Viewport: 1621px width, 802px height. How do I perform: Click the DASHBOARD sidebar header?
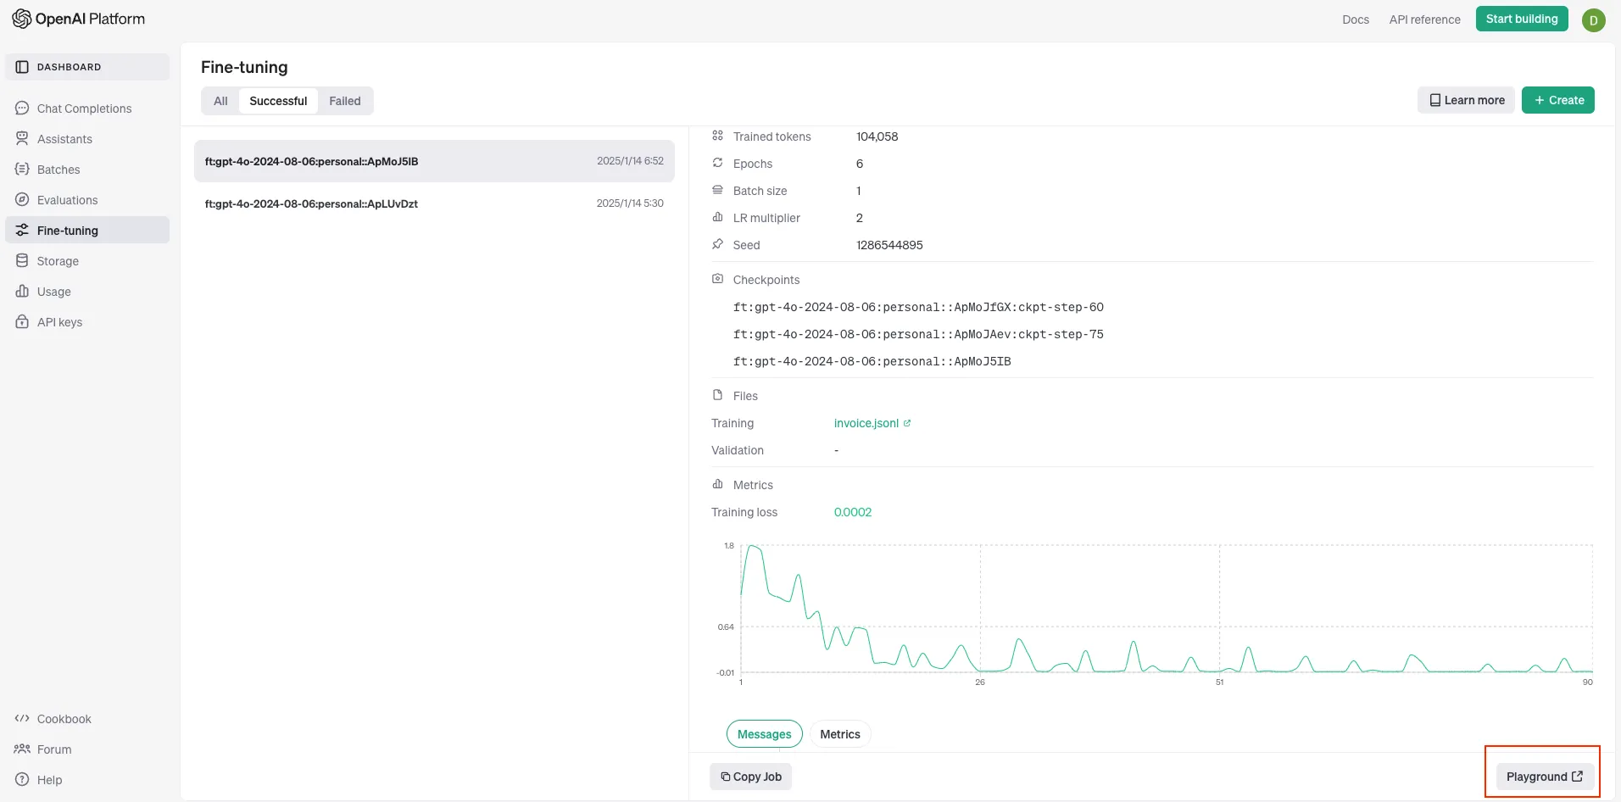pos(87,67)
